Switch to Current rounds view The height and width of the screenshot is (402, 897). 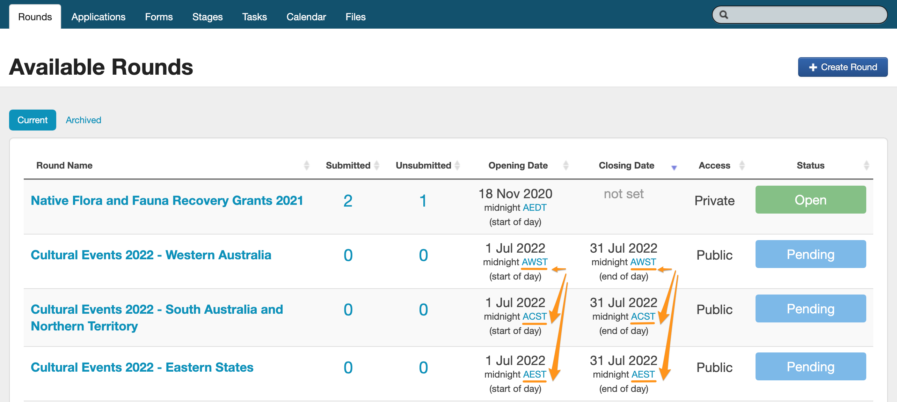pos(32,120)
